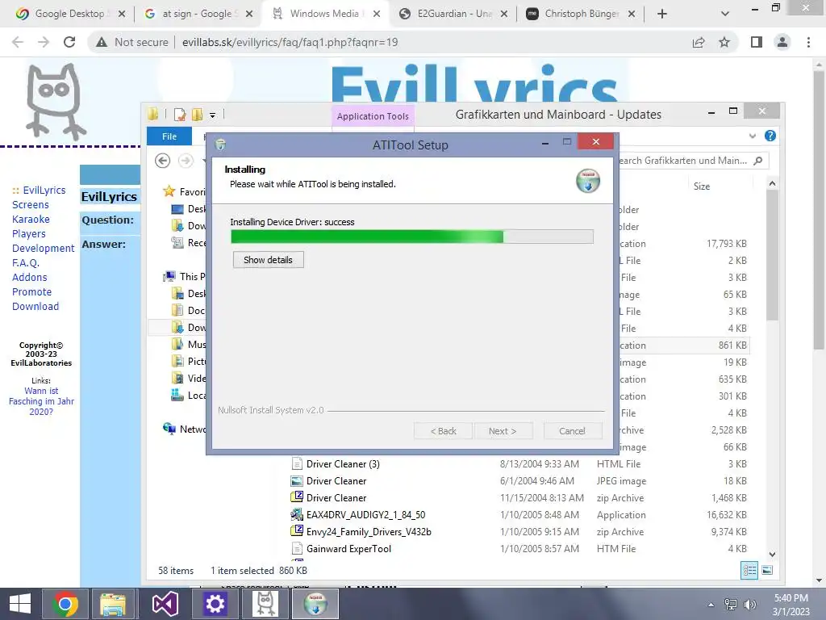Click the ATITool installer disc icon
Viewport: 826px width, 620px height.
pyautogui.click(x=588, y=181)
